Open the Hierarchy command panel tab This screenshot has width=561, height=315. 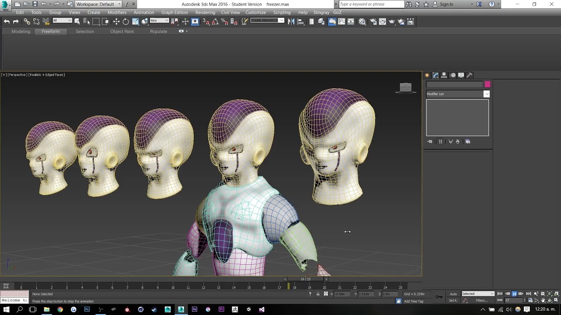point(444,75)
